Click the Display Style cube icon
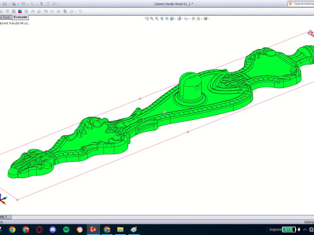The height and width of the screenshot is (235, 314). (x=179, y=18)
